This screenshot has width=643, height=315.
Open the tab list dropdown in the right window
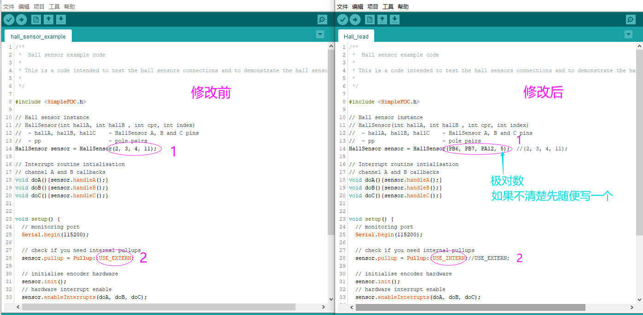tap(628, 34)
